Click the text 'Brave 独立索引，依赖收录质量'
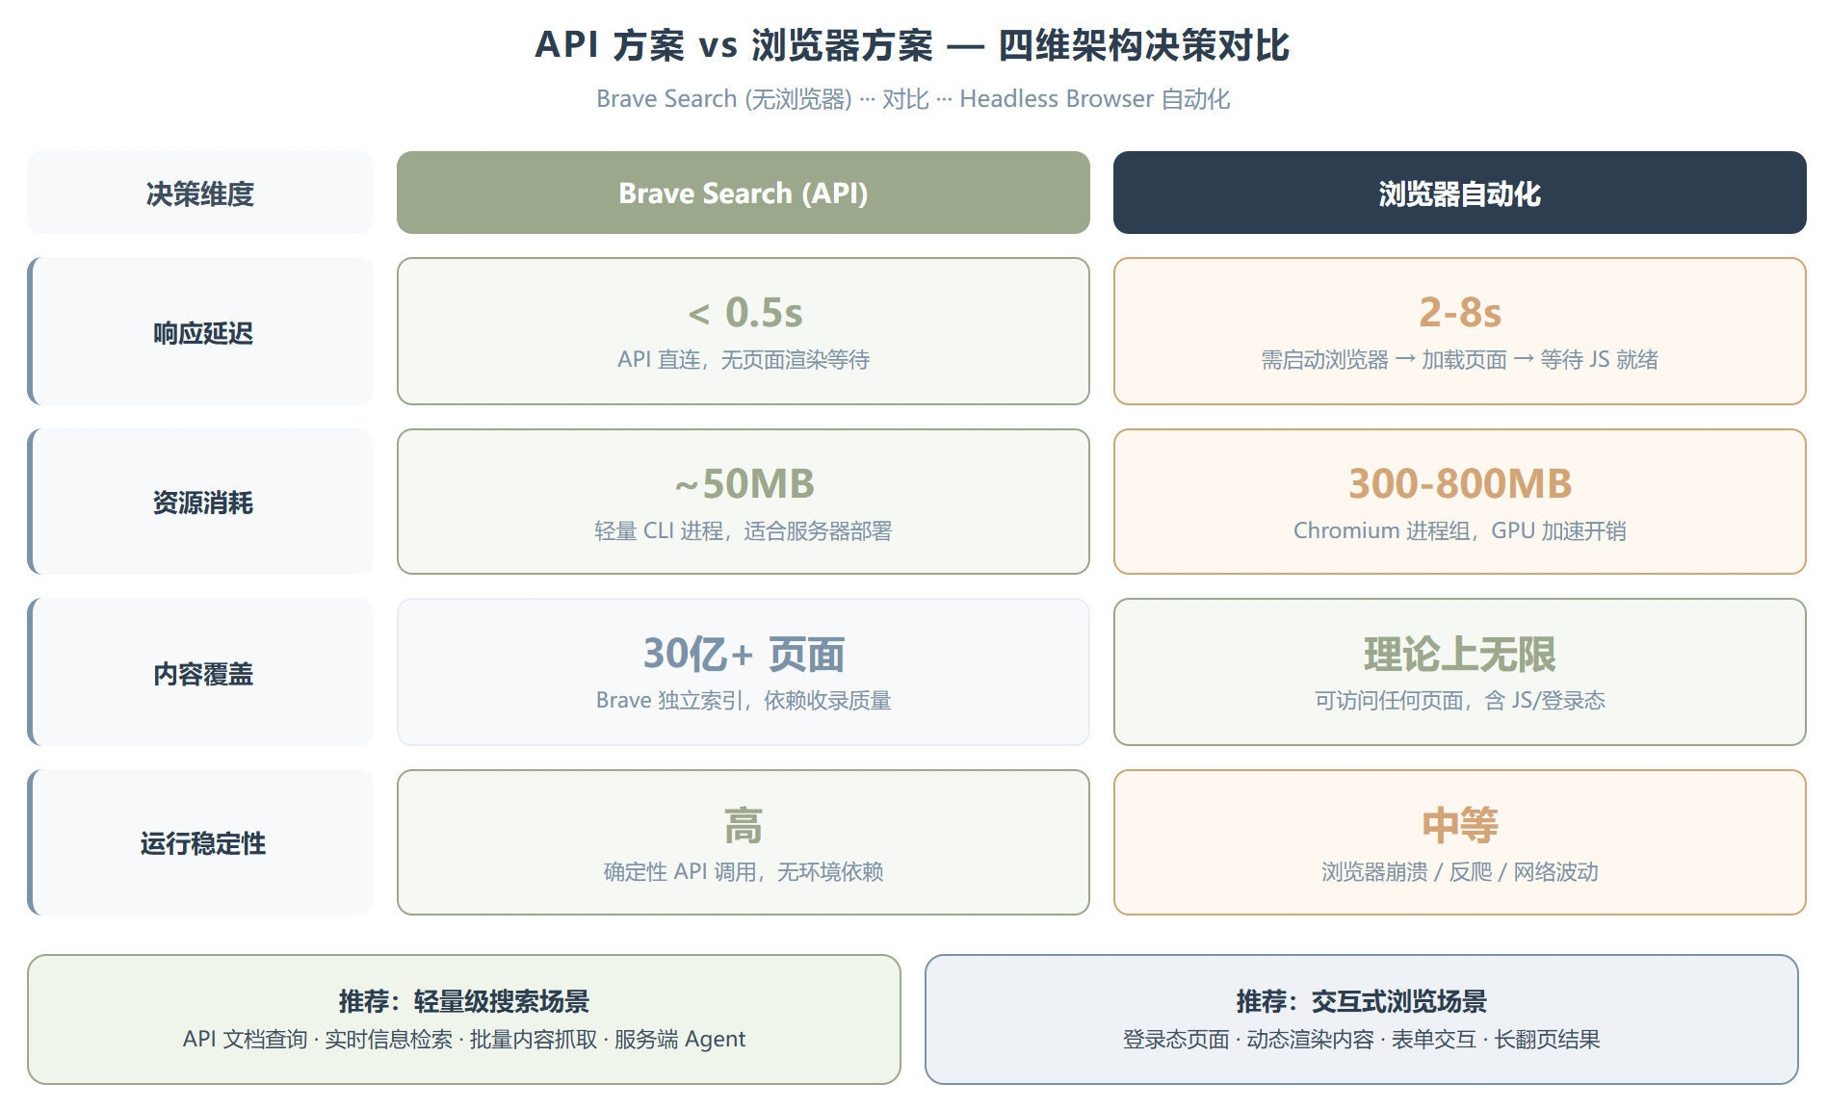Viewport: 1828px width, 1109px height. click(x=744, y=701)
